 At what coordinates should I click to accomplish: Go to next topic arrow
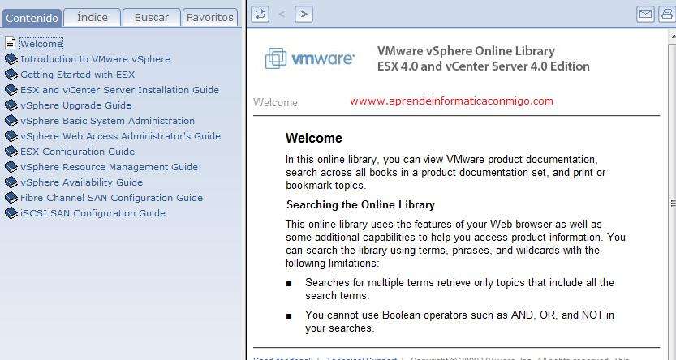tap(304, 15)
